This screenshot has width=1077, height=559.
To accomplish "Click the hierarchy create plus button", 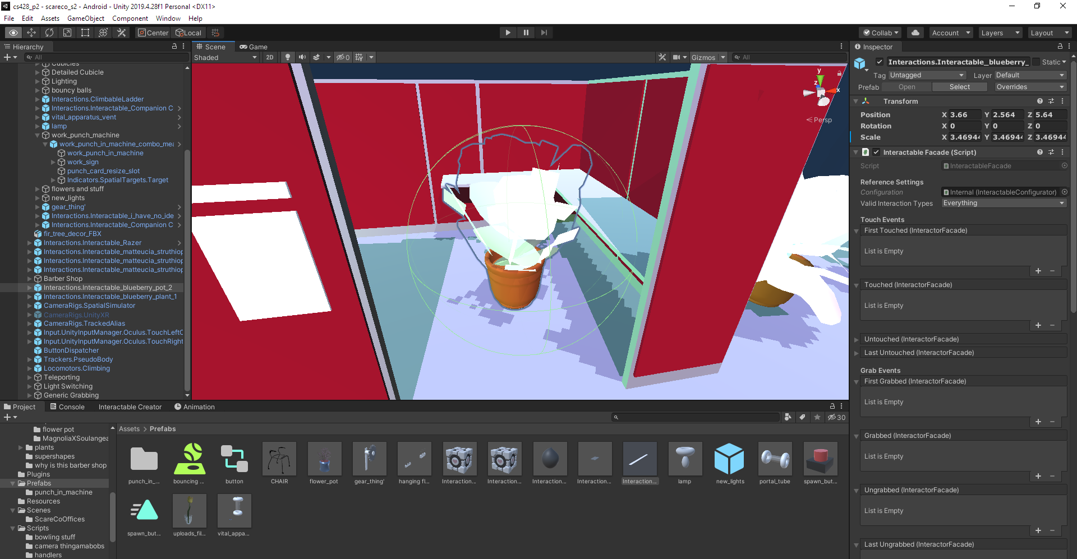I will pos(7,57).
